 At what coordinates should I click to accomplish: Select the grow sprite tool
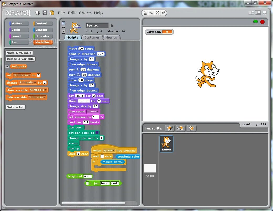point(157,13)
